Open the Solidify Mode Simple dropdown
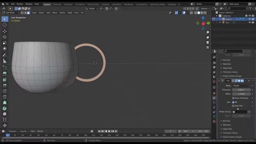This screenshot has width=256, height=144. [x=242, y=86]
